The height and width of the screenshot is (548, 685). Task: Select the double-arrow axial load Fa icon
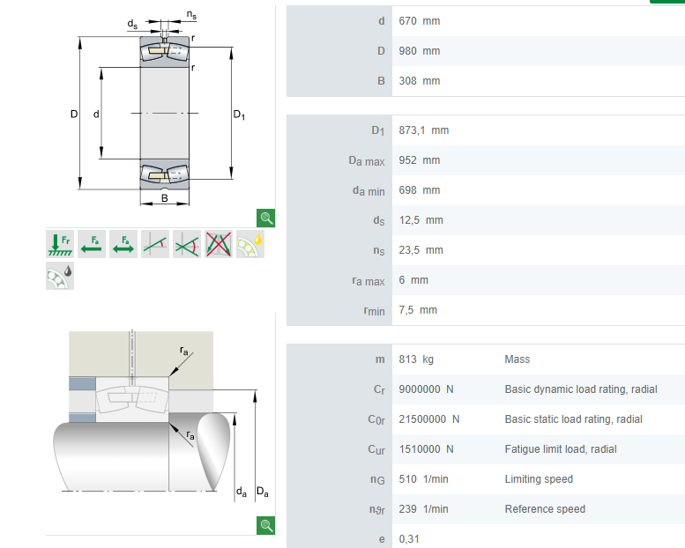(123, 245)
